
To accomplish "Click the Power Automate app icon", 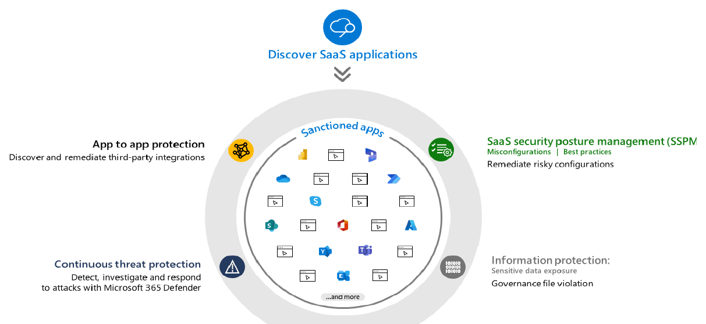I will click(394, 179).
